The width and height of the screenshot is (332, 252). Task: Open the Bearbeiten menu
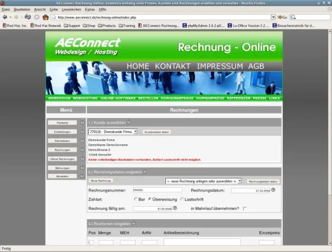(x=22, y=9)
